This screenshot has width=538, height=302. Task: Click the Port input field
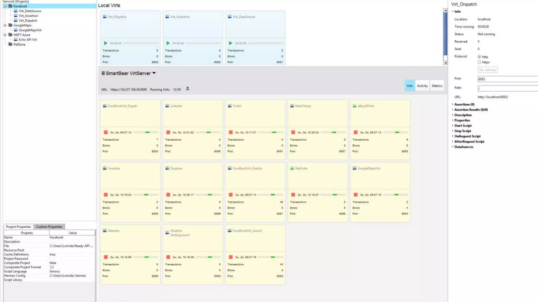pos(507,79)
